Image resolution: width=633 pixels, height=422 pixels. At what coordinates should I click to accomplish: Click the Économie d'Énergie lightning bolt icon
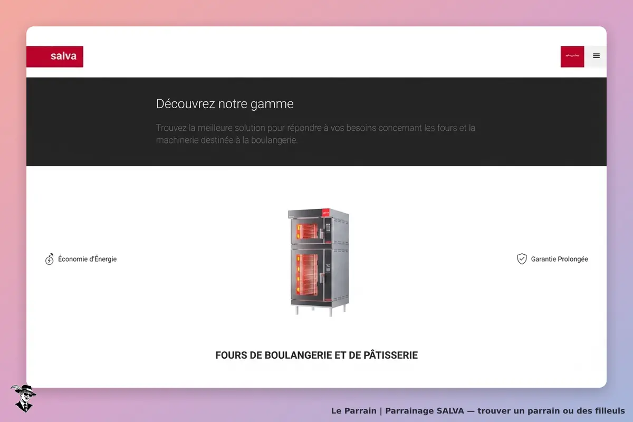(x=50, y=259)
